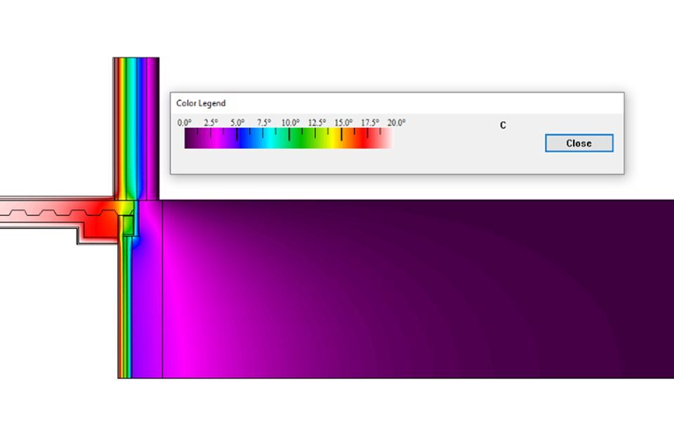Click the color gradient scale bar

(x=289, y=138)
